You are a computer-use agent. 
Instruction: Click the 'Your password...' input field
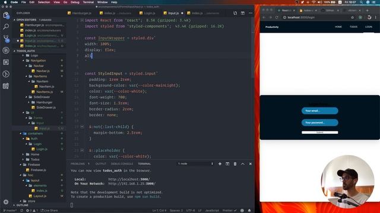[319, 122]
